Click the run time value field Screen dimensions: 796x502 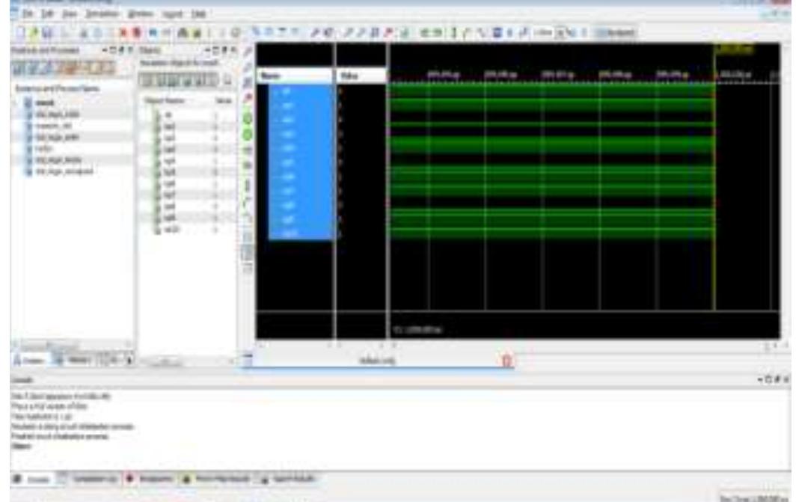[x=543, y=33]
